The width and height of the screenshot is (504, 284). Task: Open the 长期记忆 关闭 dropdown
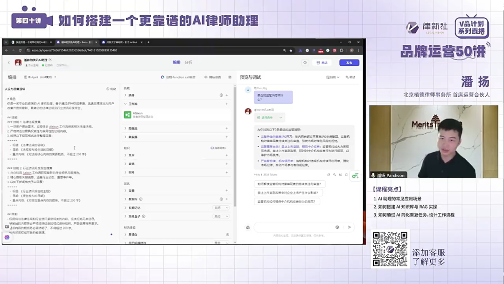tap(221, 207)
